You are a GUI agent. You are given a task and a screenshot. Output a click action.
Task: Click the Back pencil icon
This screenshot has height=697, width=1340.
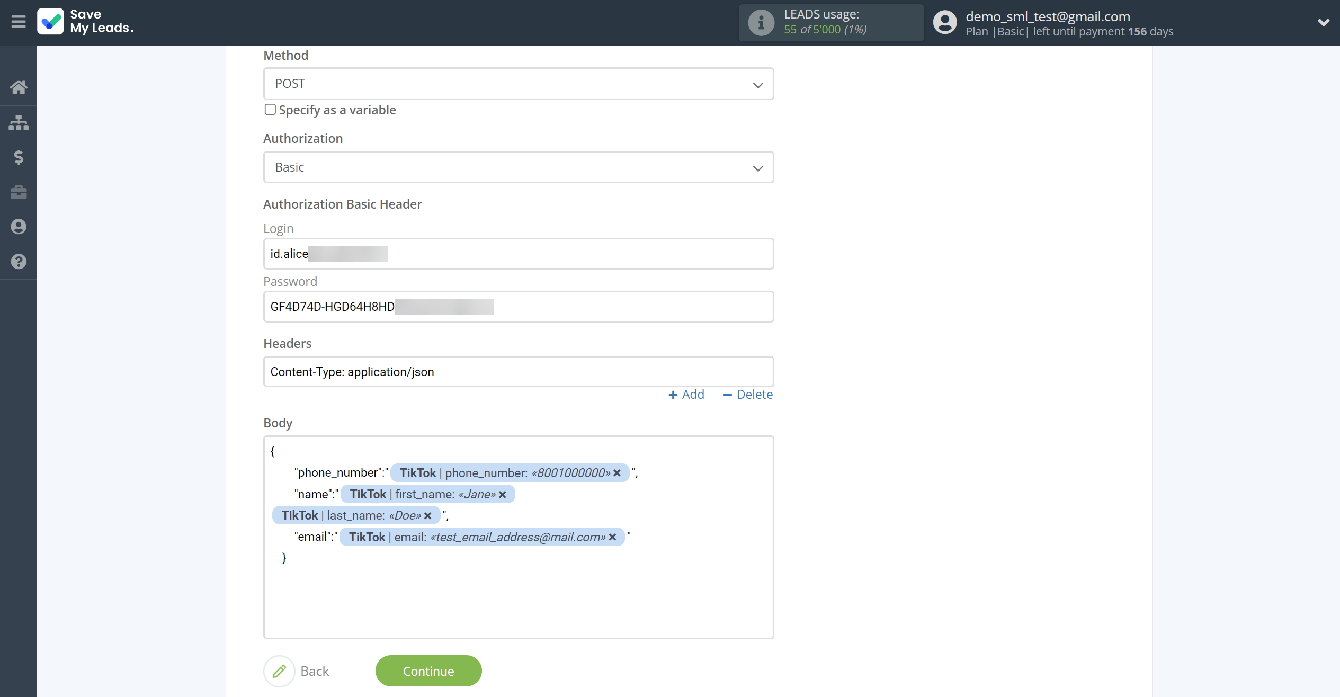[x=279, y=671]
